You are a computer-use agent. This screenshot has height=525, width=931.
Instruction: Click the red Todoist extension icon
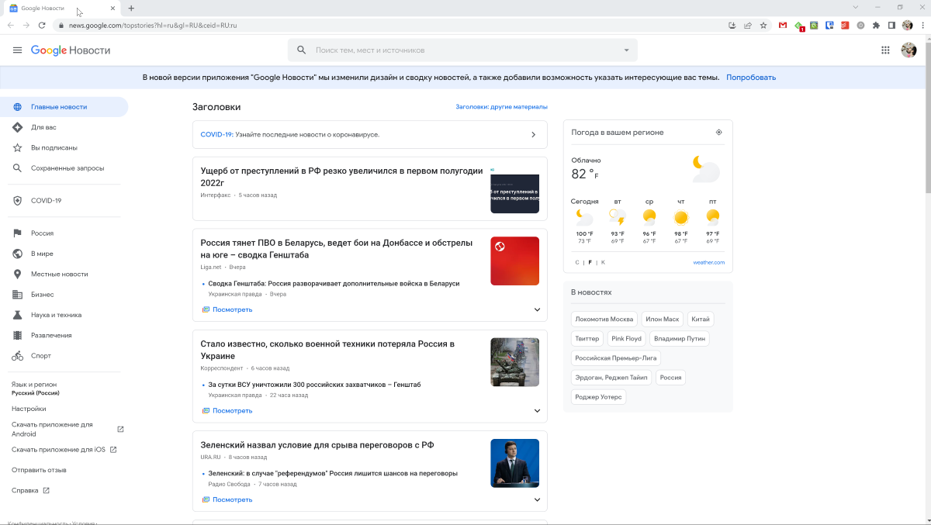(845, 26)
